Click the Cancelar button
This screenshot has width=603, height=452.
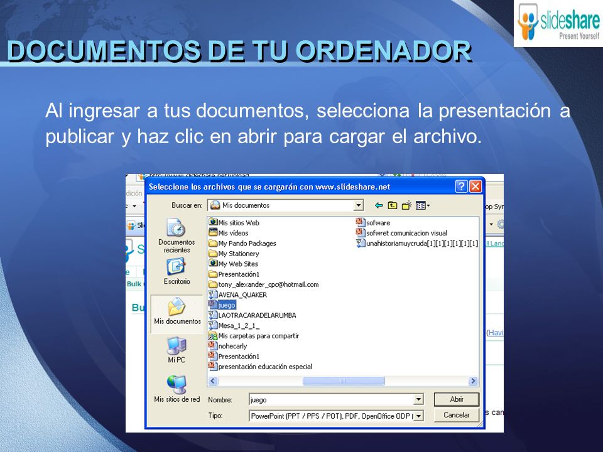(457, 415)
